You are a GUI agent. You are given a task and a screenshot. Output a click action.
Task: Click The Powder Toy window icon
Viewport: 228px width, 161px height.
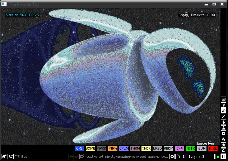coord(4,4)
